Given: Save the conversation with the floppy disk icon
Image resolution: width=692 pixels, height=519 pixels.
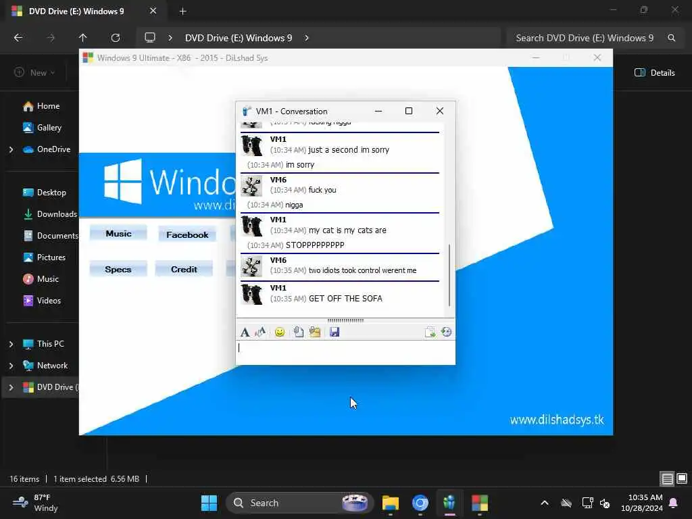Looking at the screenshot, I should (335, 332).
